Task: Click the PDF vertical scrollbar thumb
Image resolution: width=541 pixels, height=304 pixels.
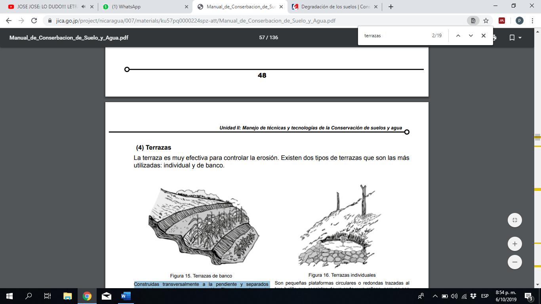Action: click(x=537, y=137)
